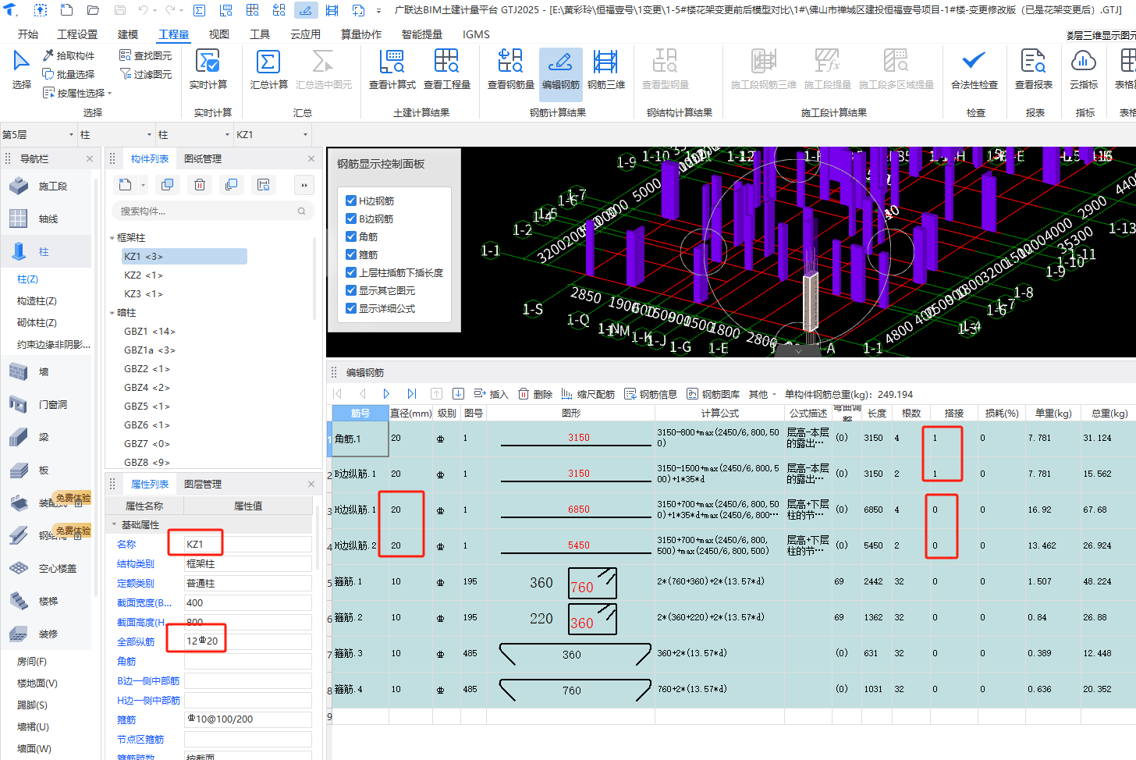Click 云指标 cloud icon
Screen dimensions: 1136x760
point(1084,62)
